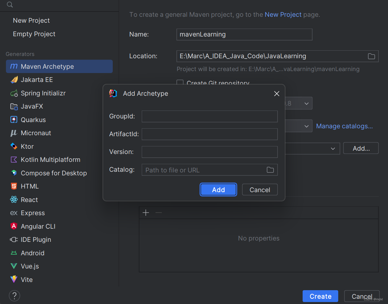
Task: Select New Project in the sidebar
Action: click(x=31, y=20)
